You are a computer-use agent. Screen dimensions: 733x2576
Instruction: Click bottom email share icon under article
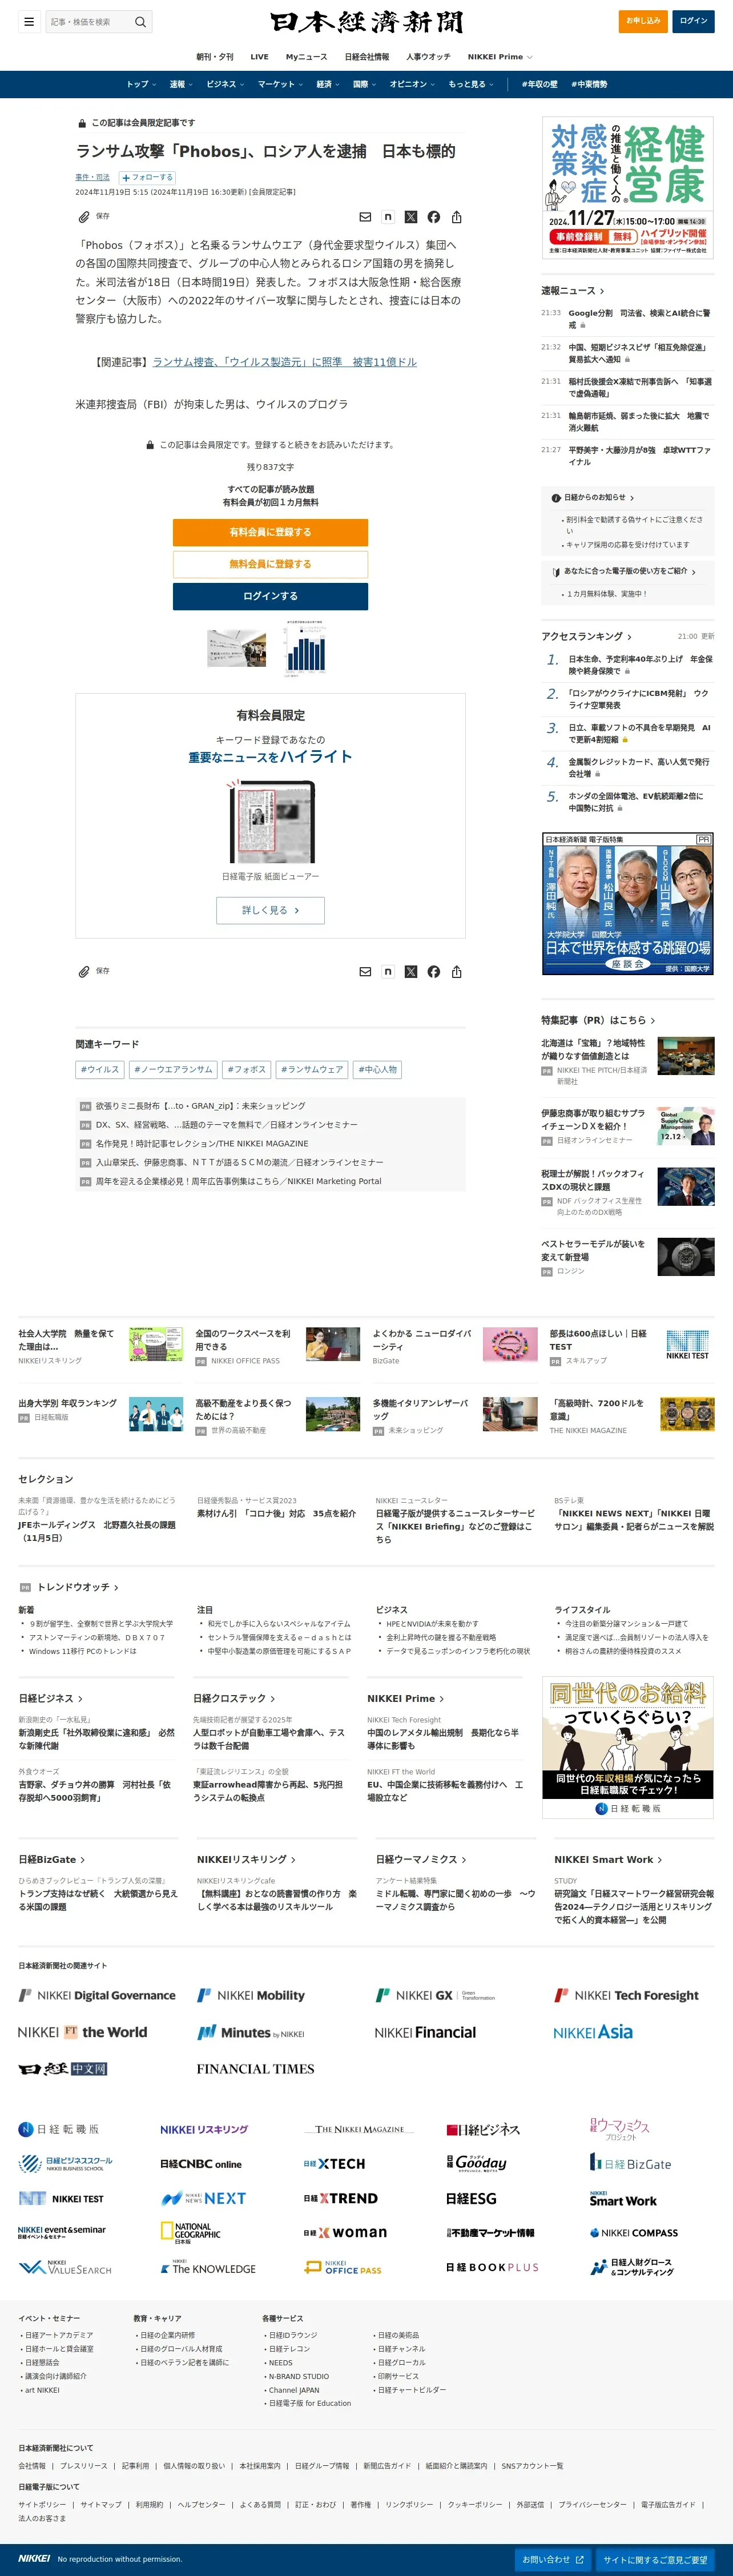(365, 971)
